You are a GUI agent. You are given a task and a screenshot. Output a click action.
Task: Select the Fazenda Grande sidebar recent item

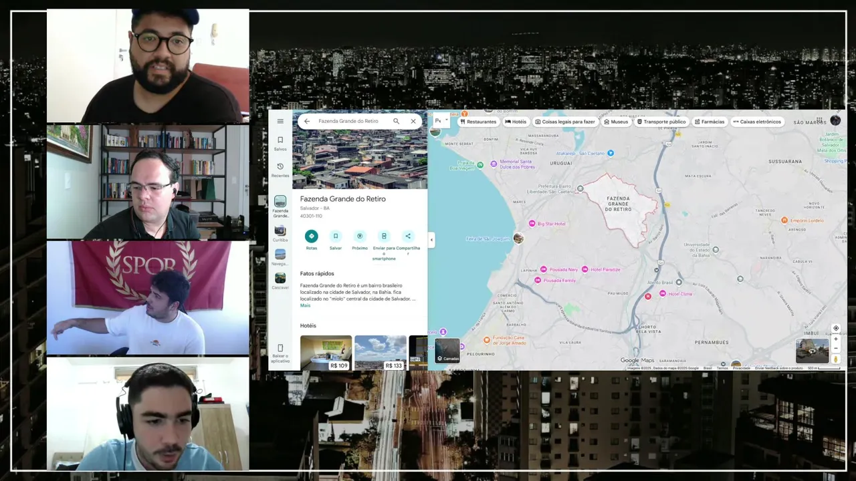click(280, 207)
